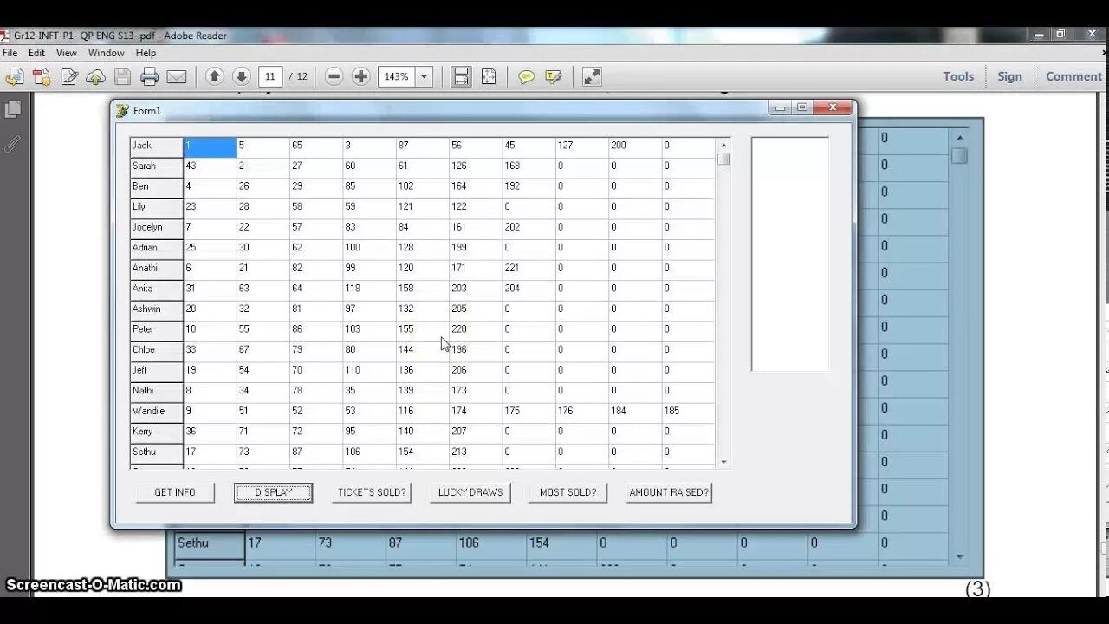Open the Tools pane

(x=958, y=76)
